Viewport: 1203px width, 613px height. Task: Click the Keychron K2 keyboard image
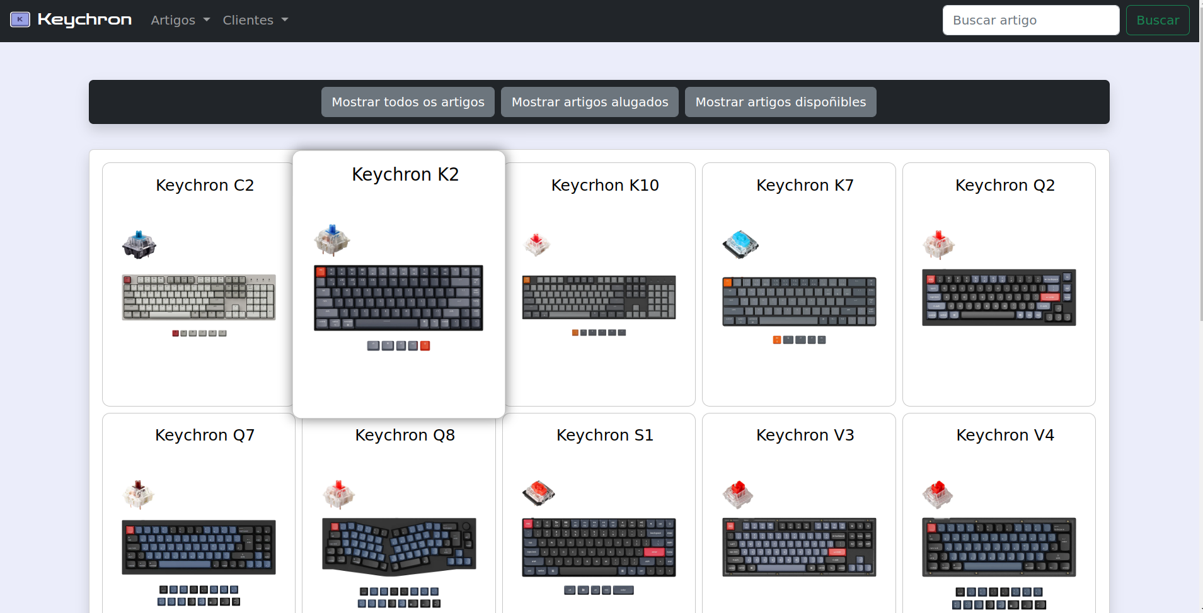point(398,298)
